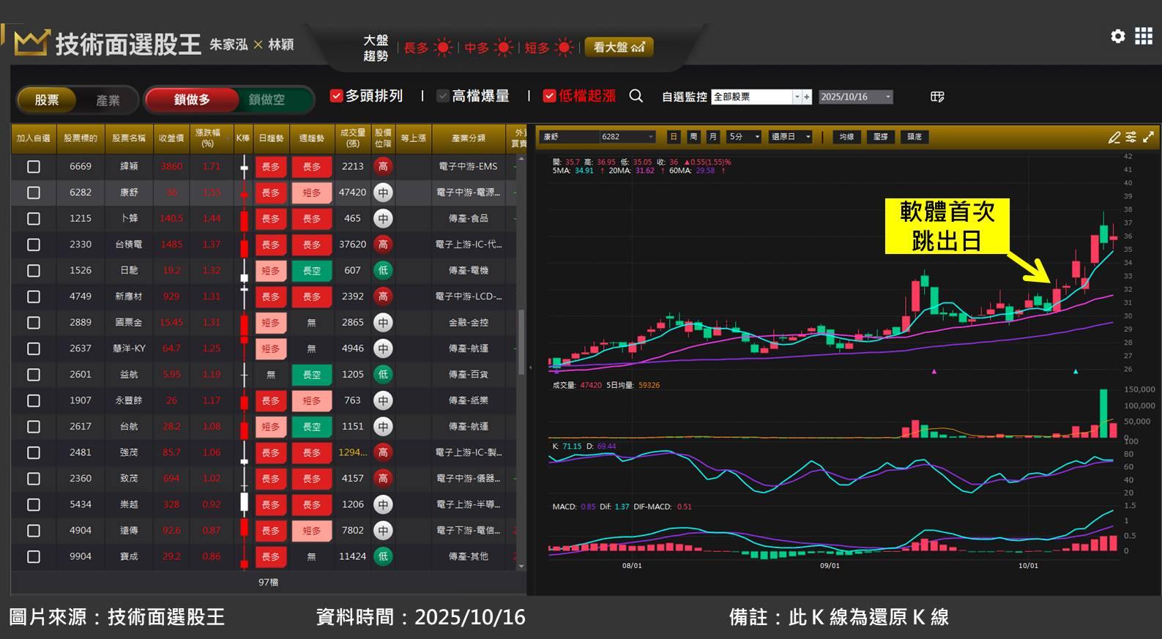Screen dimensions: 1162x639
Task: Enable the 高檔爆量 checkbox
Action: tap(443, 96)
